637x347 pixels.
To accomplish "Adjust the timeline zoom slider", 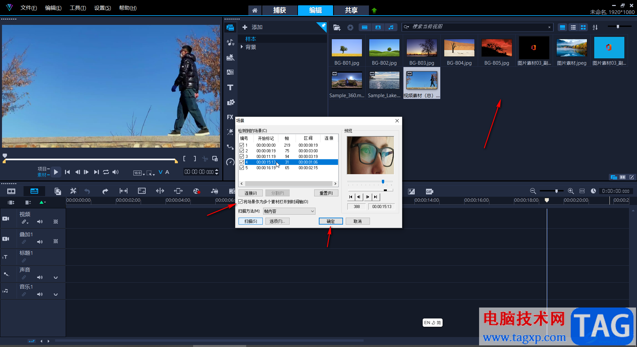I will click(556, 191).
